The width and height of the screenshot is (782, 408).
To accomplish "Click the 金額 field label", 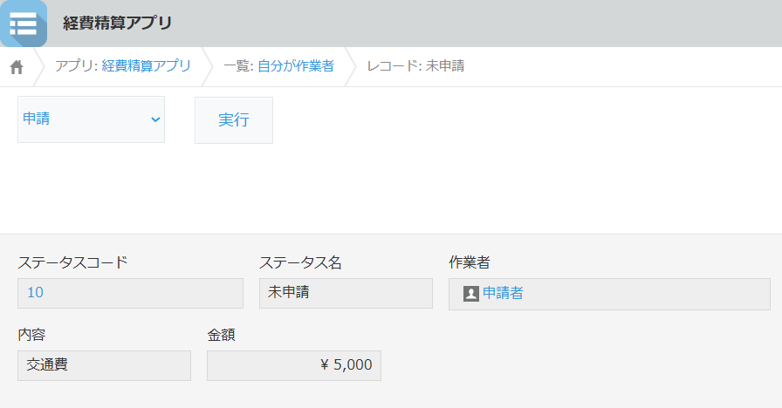I will click(x=221, y=334).
